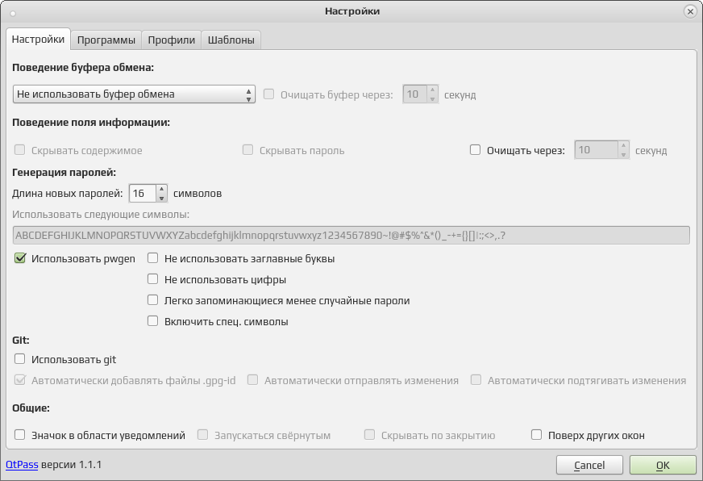Click the Использовать следующие символы label

101,215
